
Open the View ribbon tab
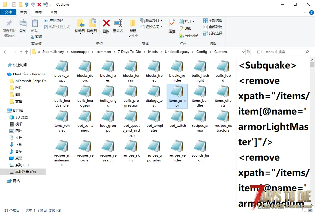tap(54, 13)
